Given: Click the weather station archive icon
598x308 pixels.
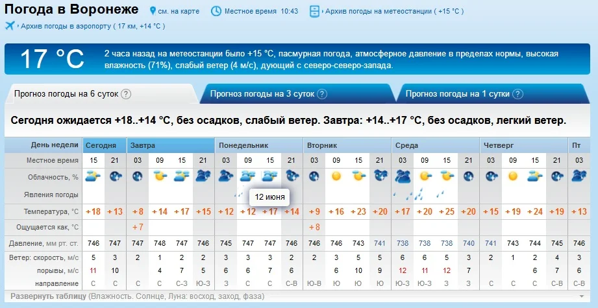Looking at the screenshot, I should 314,12.
